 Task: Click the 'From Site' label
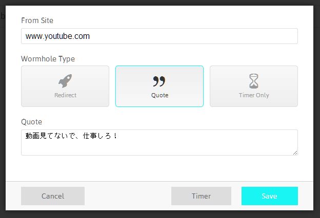pos(37,20)
